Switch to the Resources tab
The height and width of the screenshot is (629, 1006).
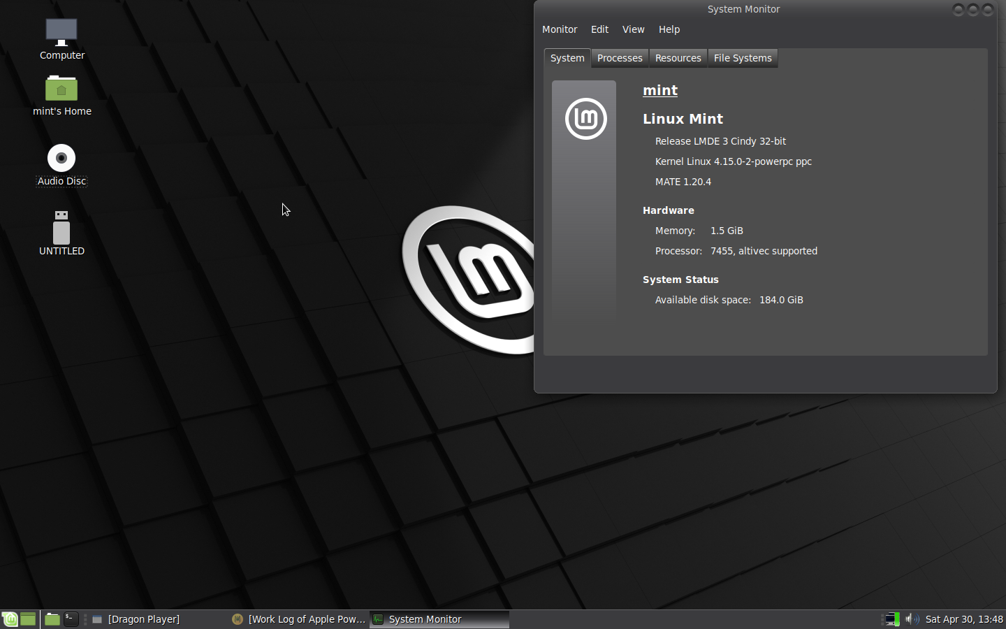tap(678, 58)
